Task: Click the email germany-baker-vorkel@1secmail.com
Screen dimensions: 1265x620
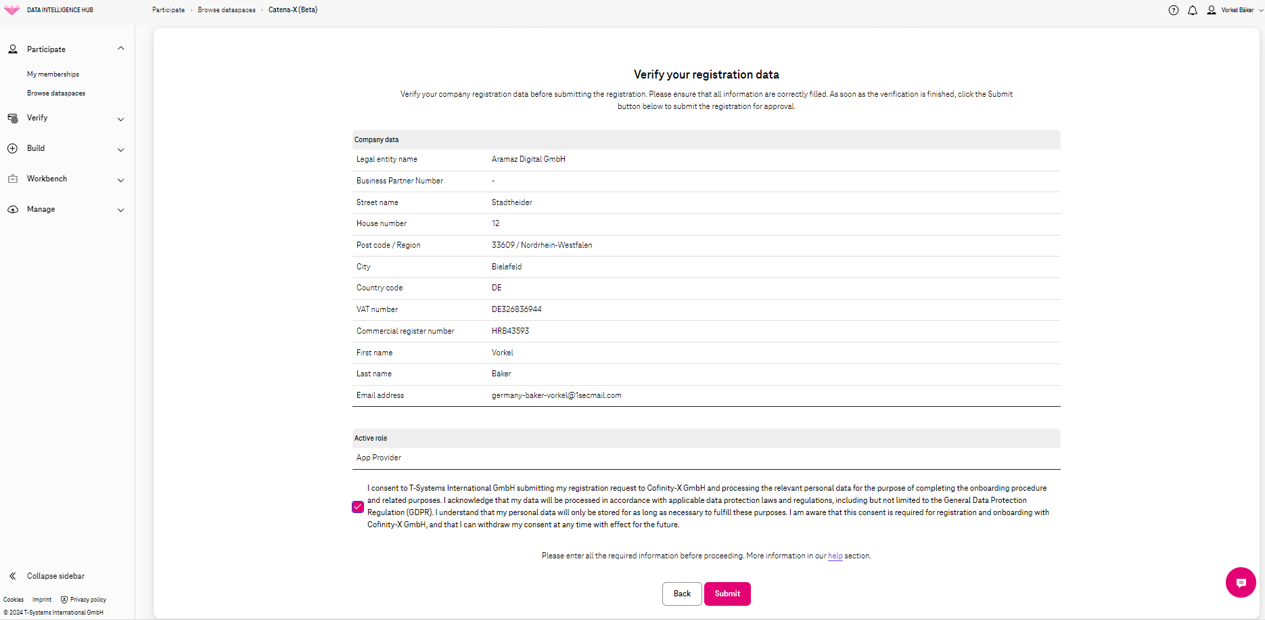Action: [x=557, y=395]
